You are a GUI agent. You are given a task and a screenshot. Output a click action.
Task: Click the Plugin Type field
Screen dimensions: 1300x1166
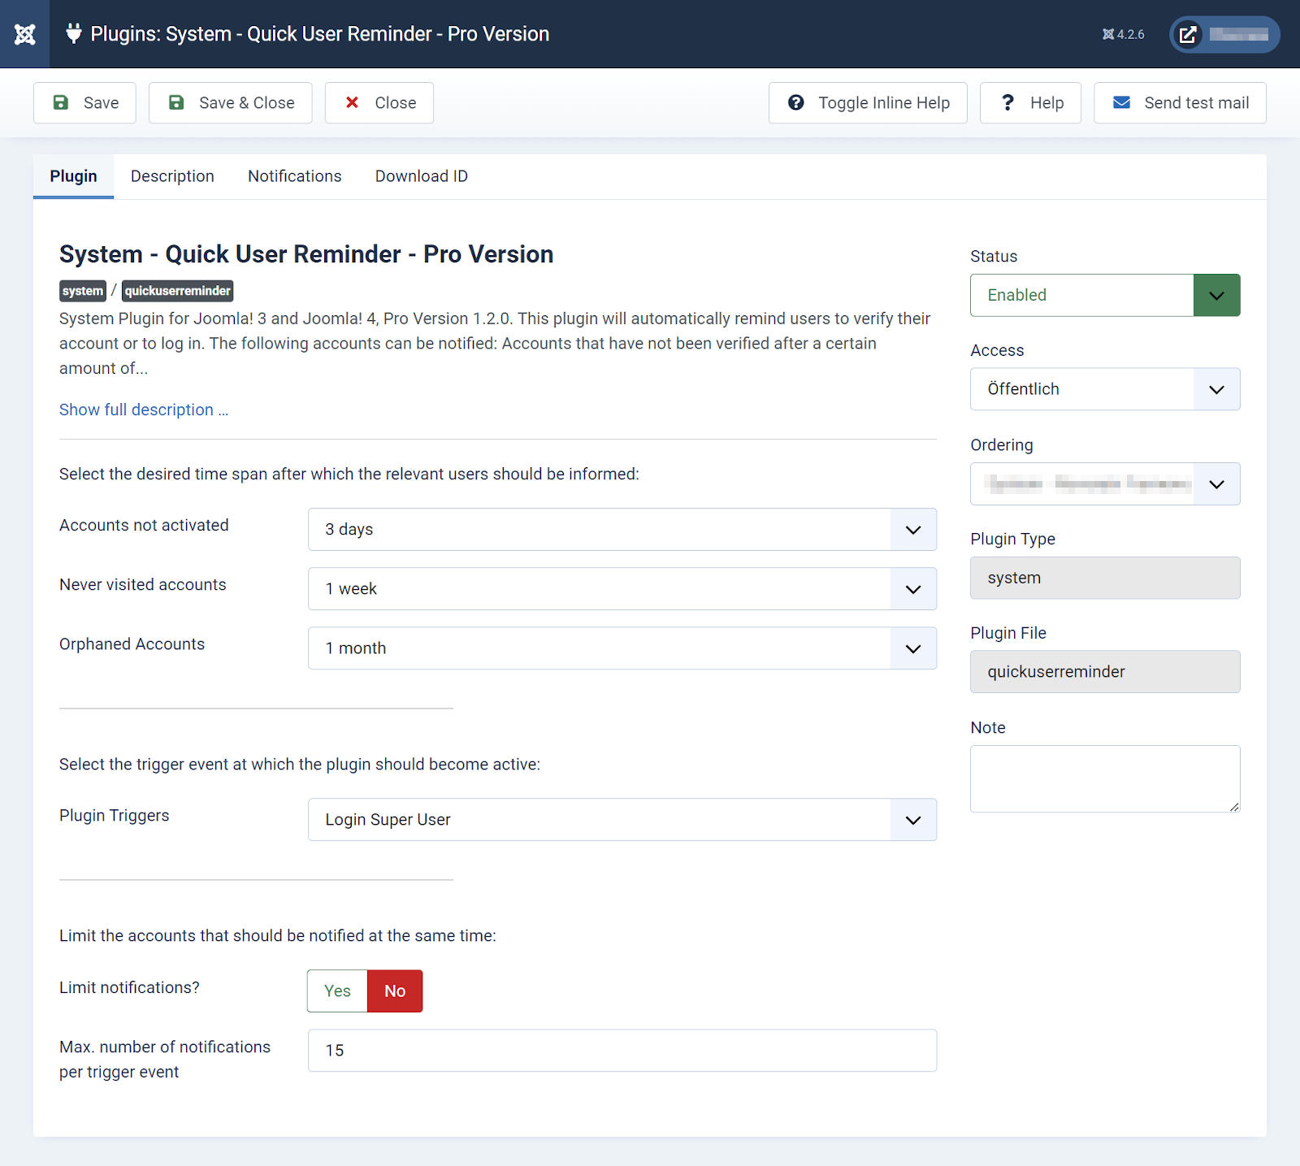(x=1105, y=578)
